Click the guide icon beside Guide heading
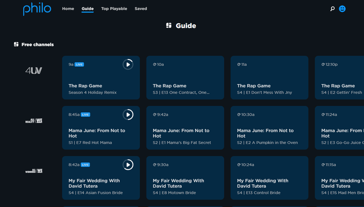The width and height of the screenshot is (364, 207). [x=169, y=25]
